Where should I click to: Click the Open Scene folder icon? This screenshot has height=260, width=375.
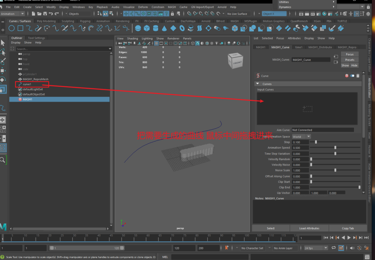click(39, 14)
